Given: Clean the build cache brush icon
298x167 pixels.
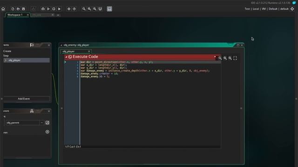Looking at the screenshot, I should 59,9.
